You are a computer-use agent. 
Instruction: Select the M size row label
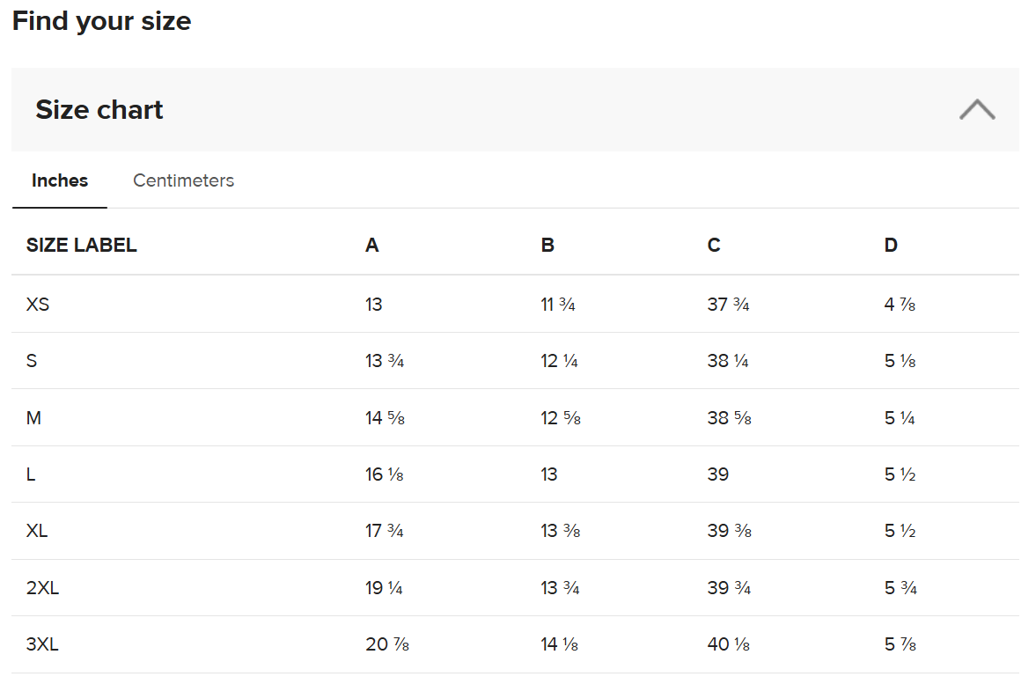[33, 418]
